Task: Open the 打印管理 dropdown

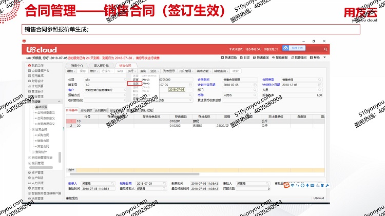Action: (x=186, y=71)
